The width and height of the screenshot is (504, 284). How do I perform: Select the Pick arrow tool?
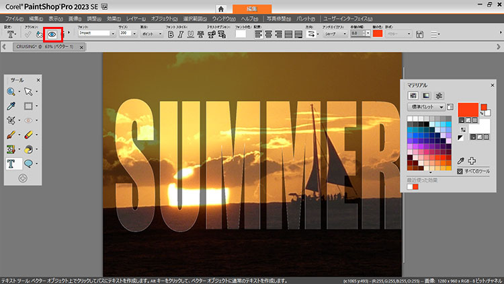pos(29,92)
